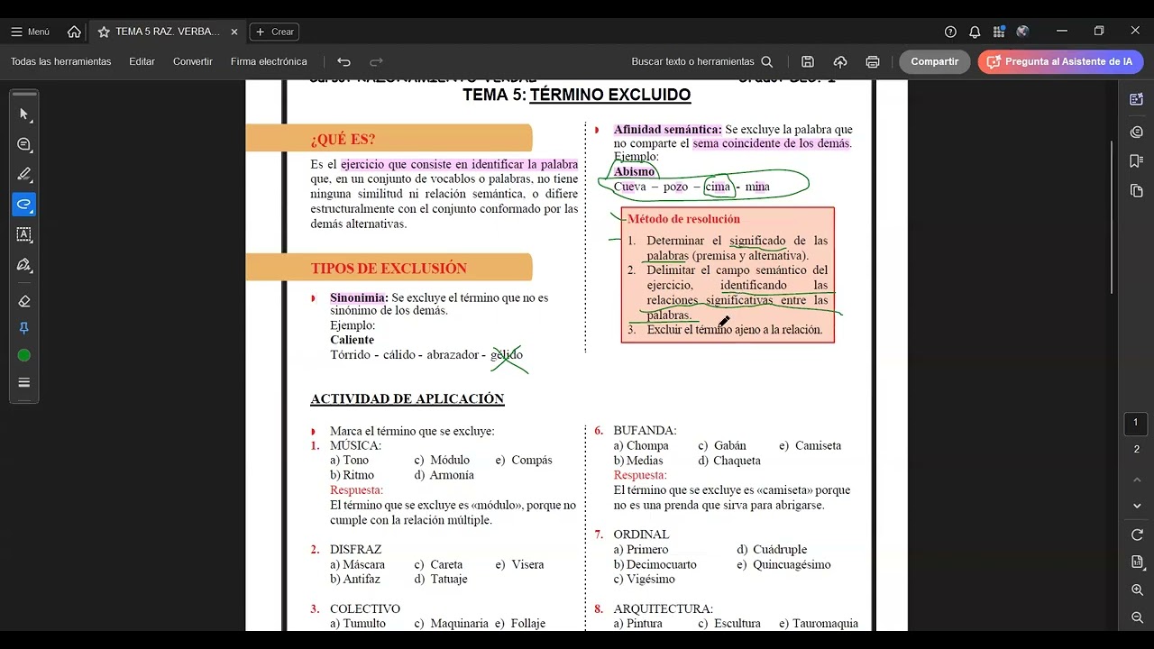This screenshot has height=649, width=1154.
Task: Click the heading TÉRMINO EXCLUIDO
Action: 610,95
